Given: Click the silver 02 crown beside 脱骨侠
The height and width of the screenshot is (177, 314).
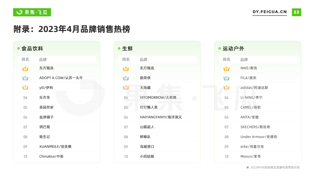Looking at the screenshot, I should [x=126, y=78].
